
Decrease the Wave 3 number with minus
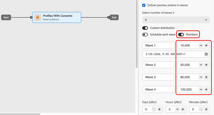click(201, 77)
